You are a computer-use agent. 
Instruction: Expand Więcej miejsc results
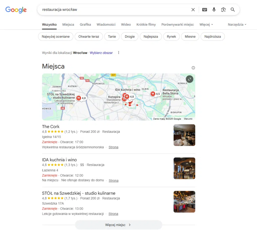coord(118,225)
